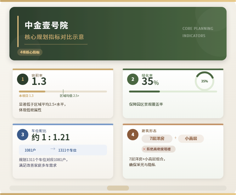Click the large 35% value
Screen dimensions: 236x195
(x=150, y=81)
